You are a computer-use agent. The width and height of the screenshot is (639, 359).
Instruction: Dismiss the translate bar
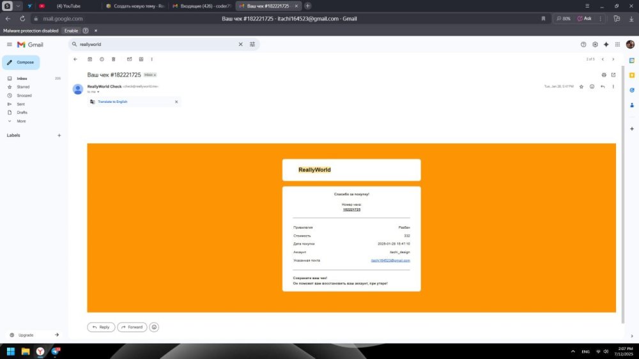176,102
